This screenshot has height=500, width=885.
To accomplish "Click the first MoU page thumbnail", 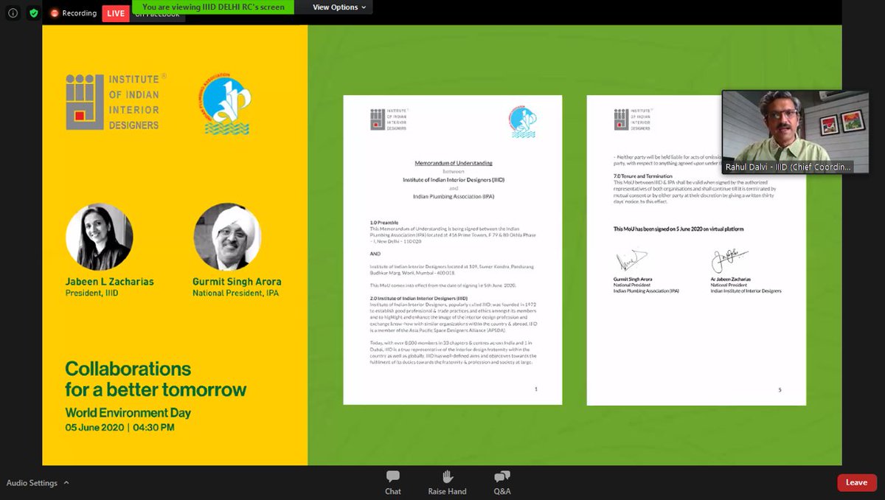I will coord(453,250).
